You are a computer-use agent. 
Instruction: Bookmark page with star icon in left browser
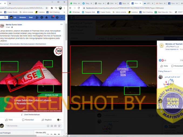point(47,8)
